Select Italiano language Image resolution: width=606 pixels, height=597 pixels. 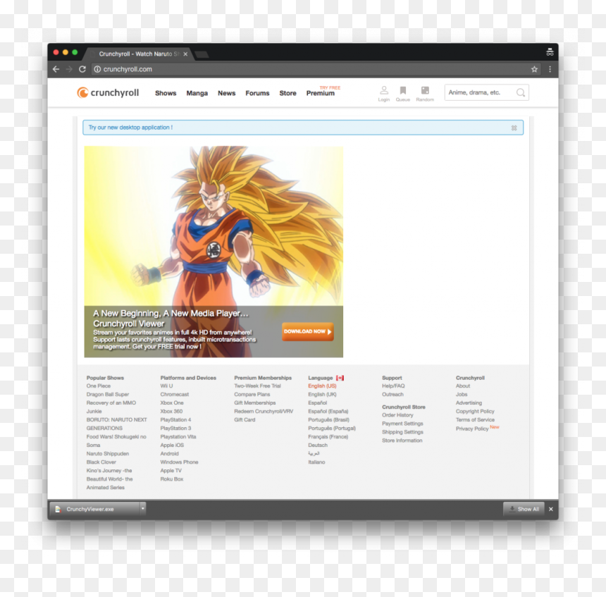tap(316, 462)
